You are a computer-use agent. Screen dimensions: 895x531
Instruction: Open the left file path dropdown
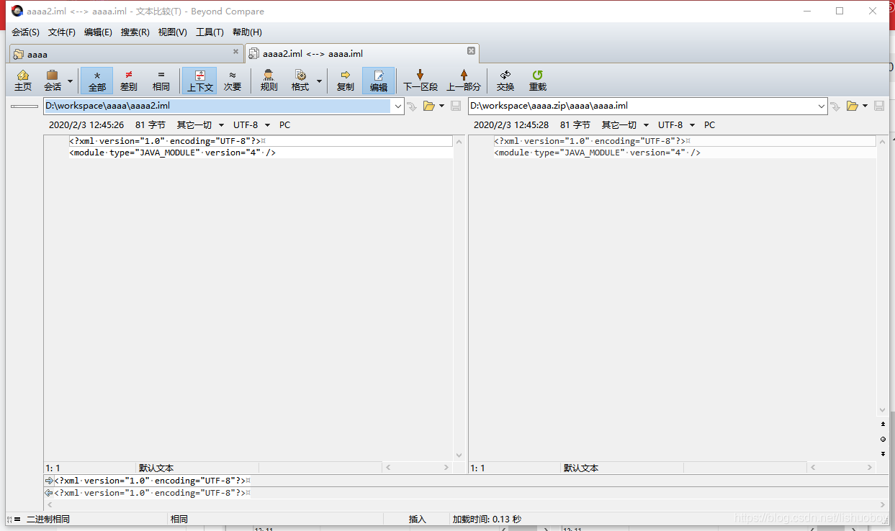point(398,106)
